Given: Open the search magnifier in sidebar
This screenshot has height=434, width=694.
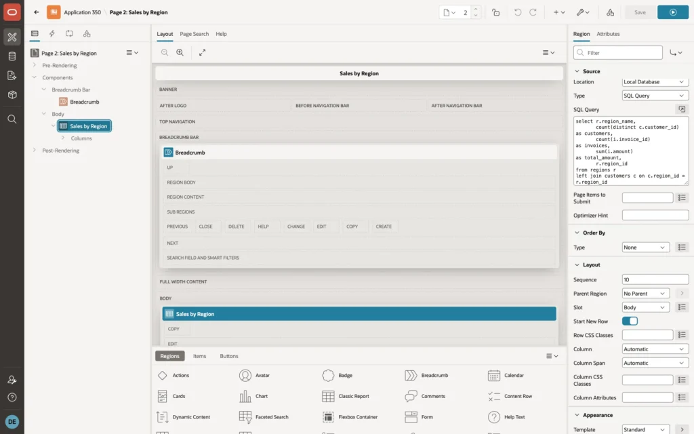Looking at the screenshot, I should (x=12, y=119).
